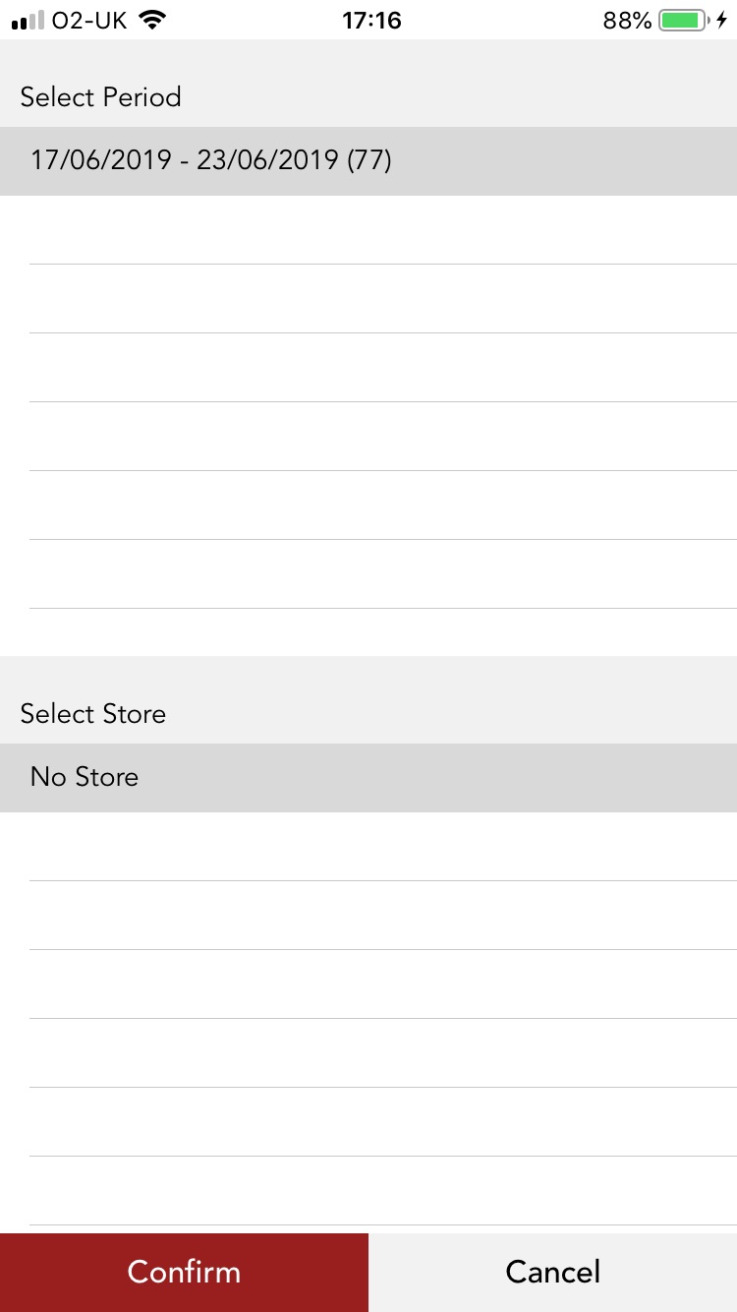Tap the Confirm button
This screenshot has height=1312, width=737.
click(184, 1272)
